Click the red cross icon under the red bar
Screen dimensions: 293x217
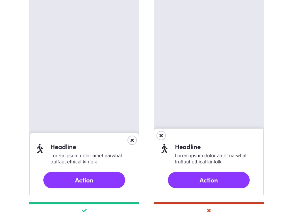(209, 211)
